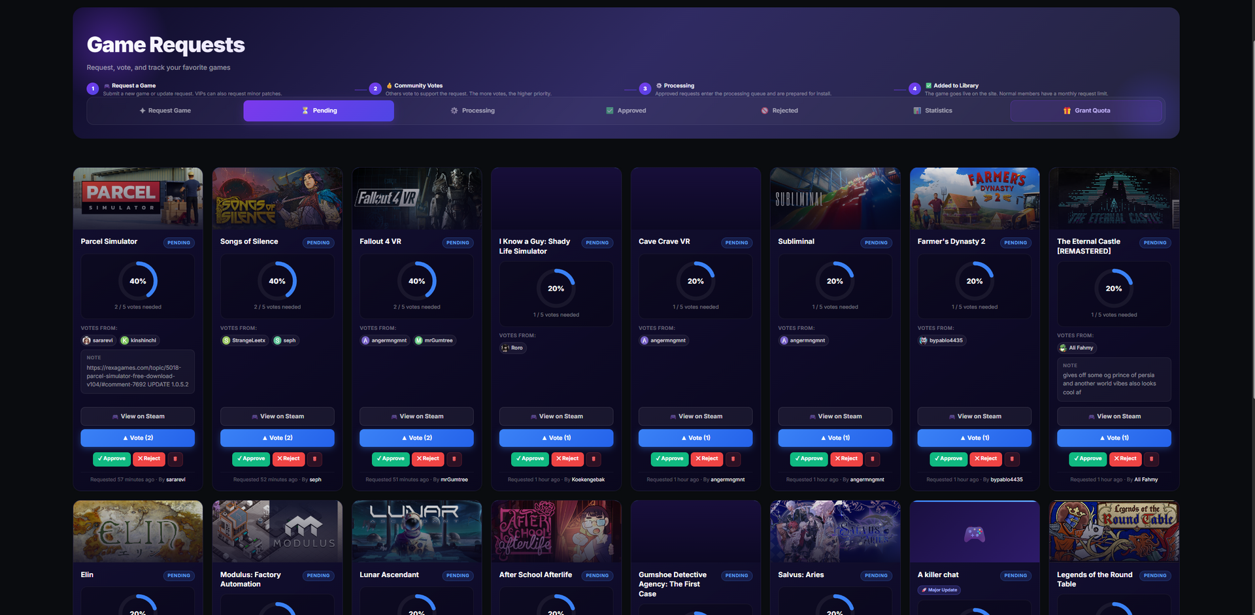Click the Major Update badge on A killer chat
Image resolution: width=1255 pixels, height=615 pixels.
[939, 590]
